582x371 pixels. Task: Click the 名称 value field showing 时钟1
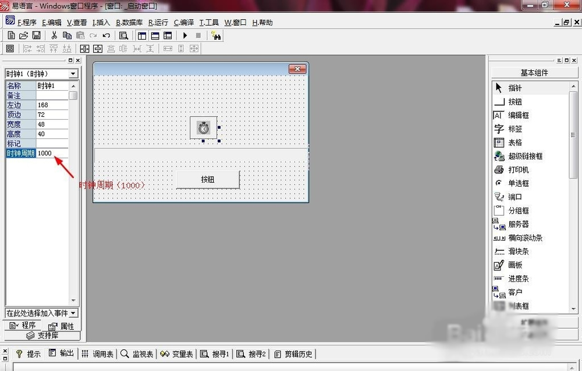coord(52,85)
